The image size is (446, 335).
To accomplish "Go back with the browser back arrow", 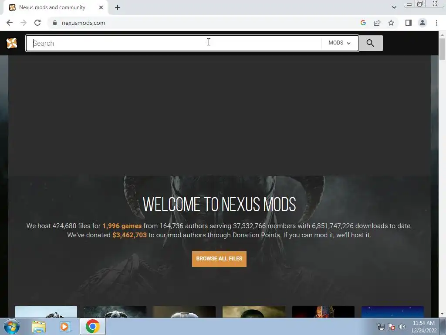I will (x=10, y=23).
